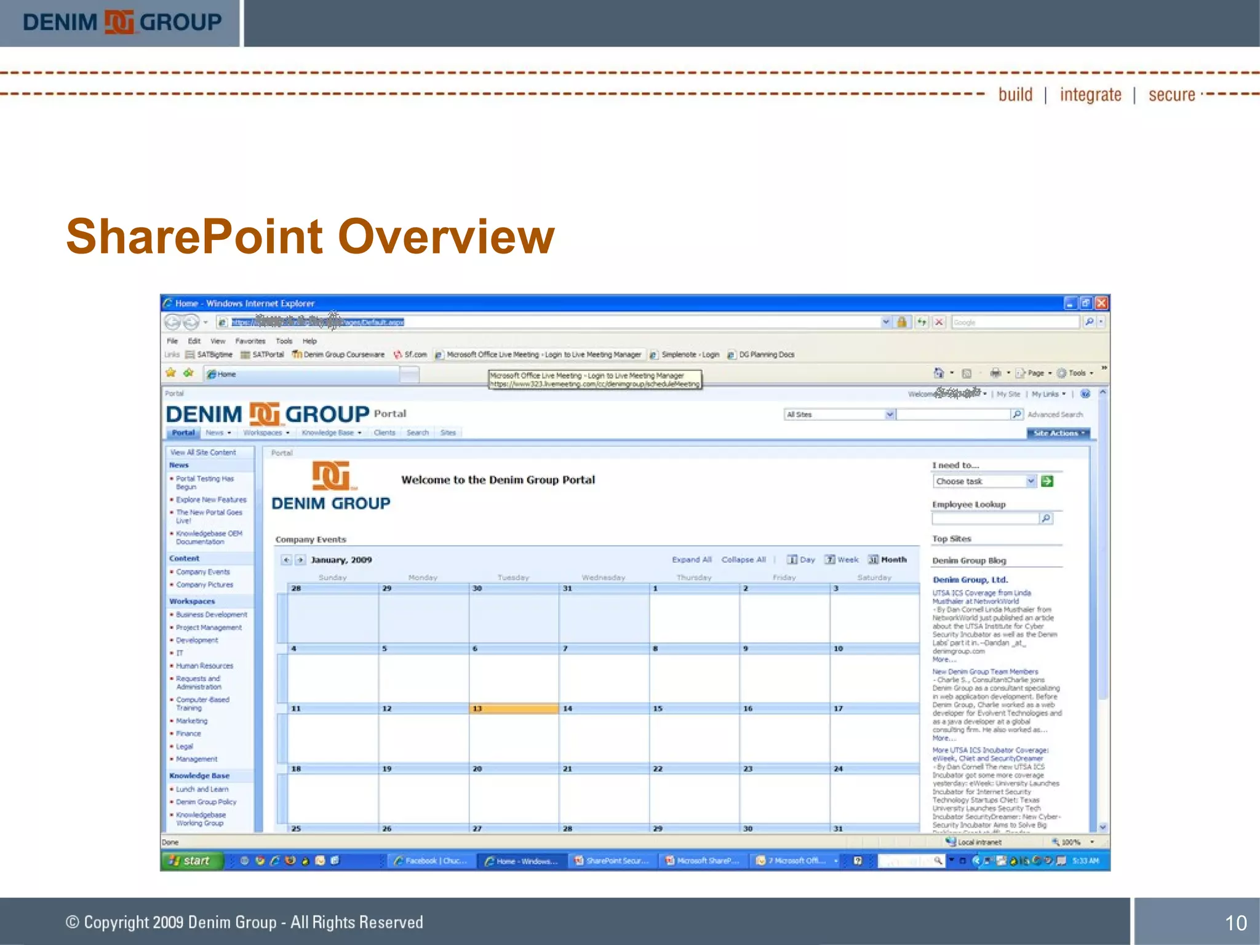This screenshot has height=945, width=1260.
Task: Click the Add to Favorites star icon
Action: [188, 373]
